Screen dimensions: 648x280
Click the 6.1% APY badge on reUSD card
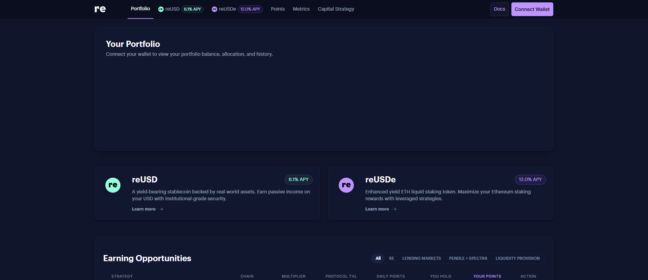click(x=298, y=180)
